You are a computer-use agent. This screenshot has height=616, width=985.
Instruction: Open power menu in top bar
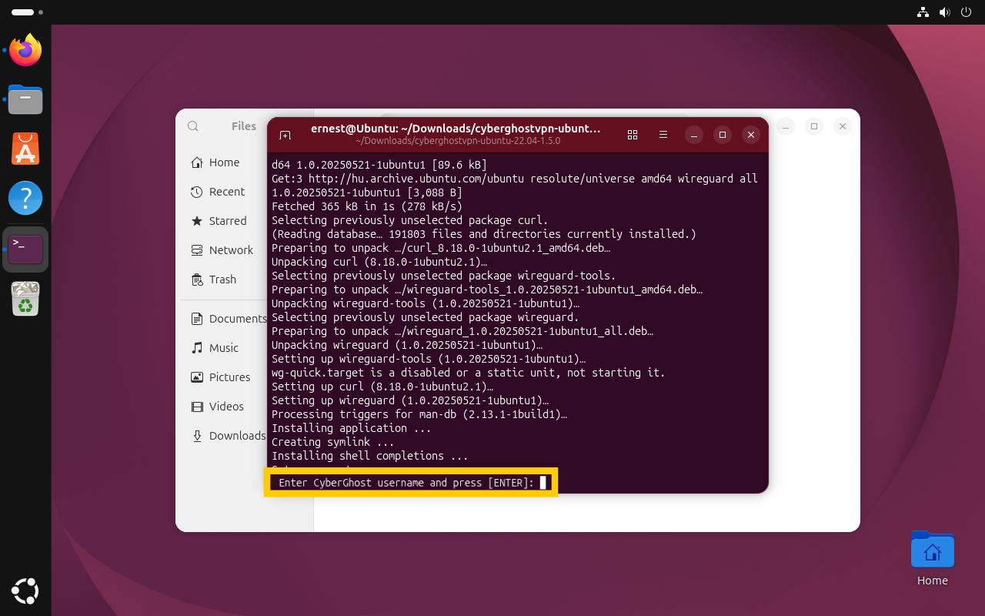point(967,12)
